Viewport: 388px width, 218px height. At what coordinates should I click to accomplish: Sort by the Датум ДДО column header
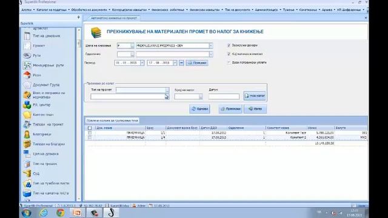pos(213,128)
